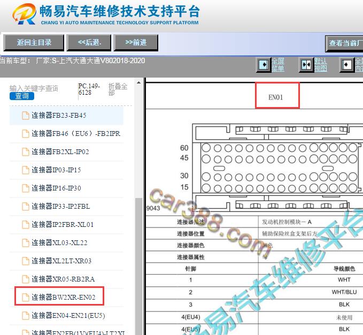This screenshot has height=335, width=363.
Task: Click the 发动机控制模块－A description cell
Action: pyautogui.click(x=287, y=222)
